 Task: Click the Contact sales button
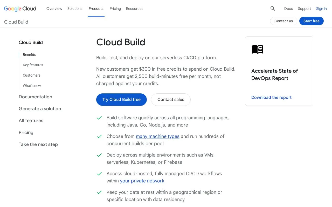pos(171,100)
